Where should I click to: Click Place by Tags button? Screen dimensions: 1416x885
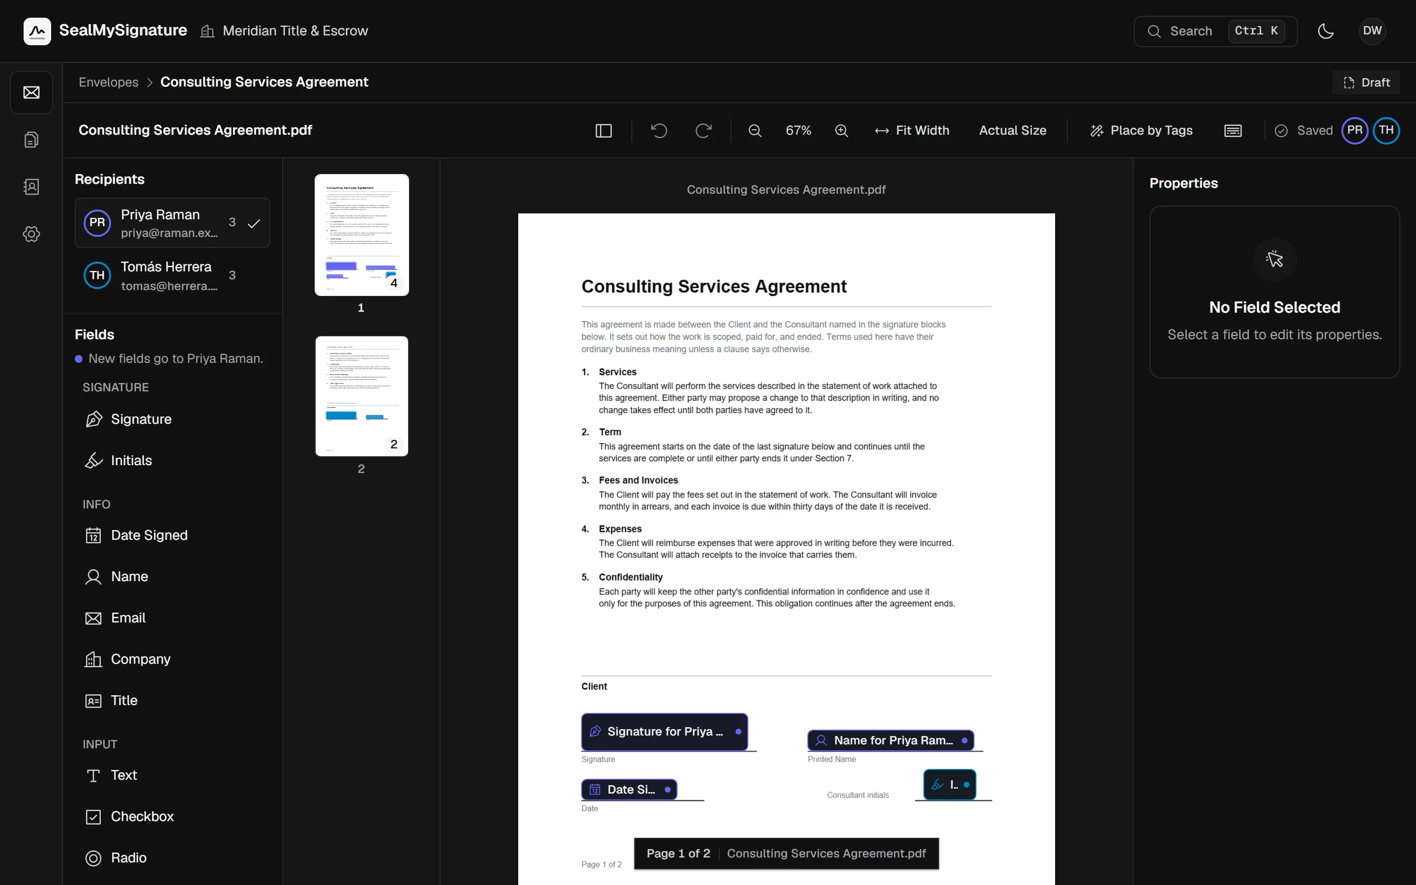[x=1141, y=130]
